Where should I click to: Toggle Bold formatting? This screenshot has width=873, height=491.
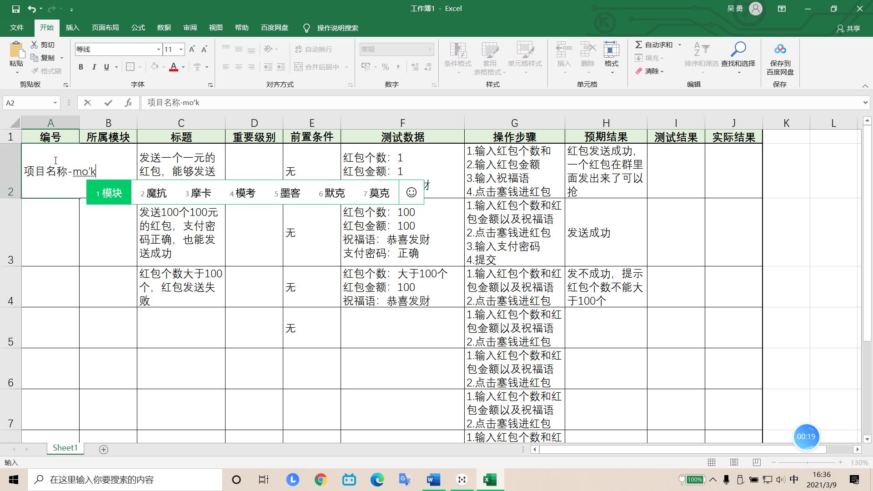coord(81,67)
